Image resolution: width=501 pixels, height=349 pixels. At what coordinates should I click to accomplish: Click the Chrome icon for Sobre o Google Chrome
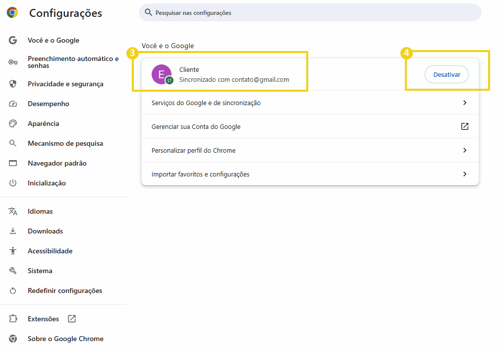pyautogui.click(x=13, y=339)
